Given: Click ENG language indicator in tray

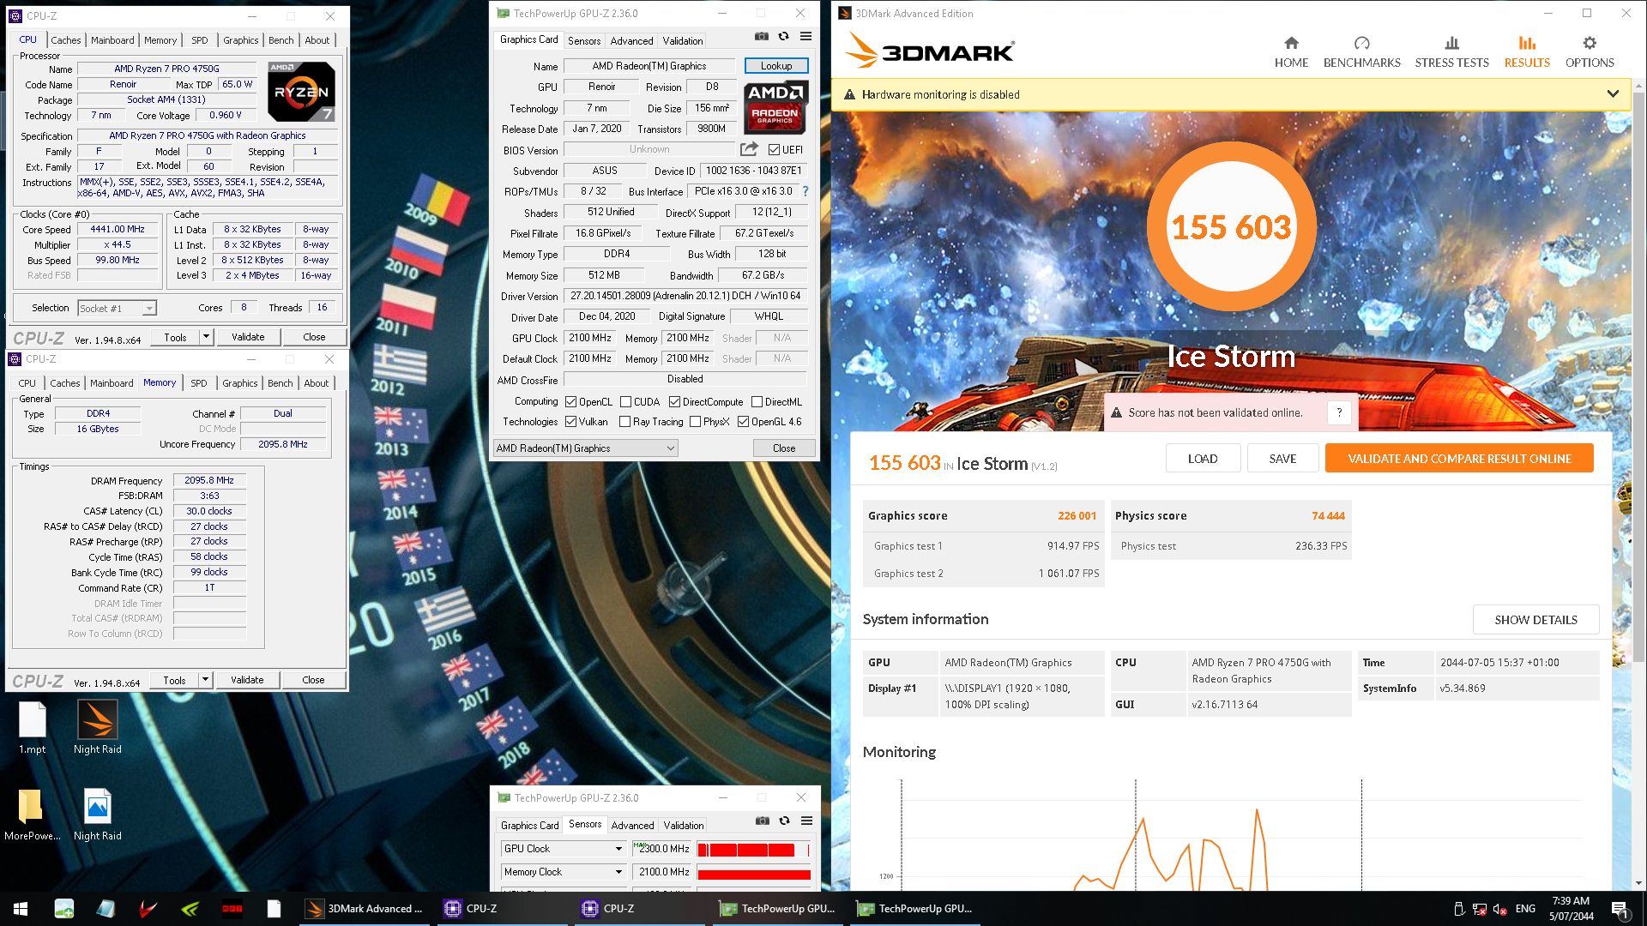Looking at the screenshot, I should (1525, 909).
